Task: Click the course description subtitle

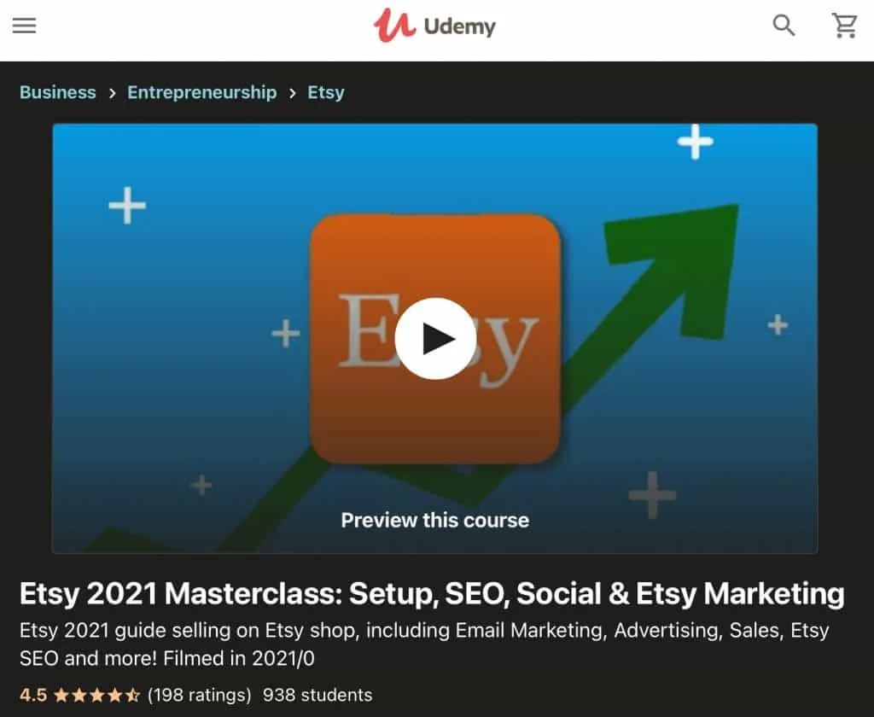Action: tap(424, 644)
